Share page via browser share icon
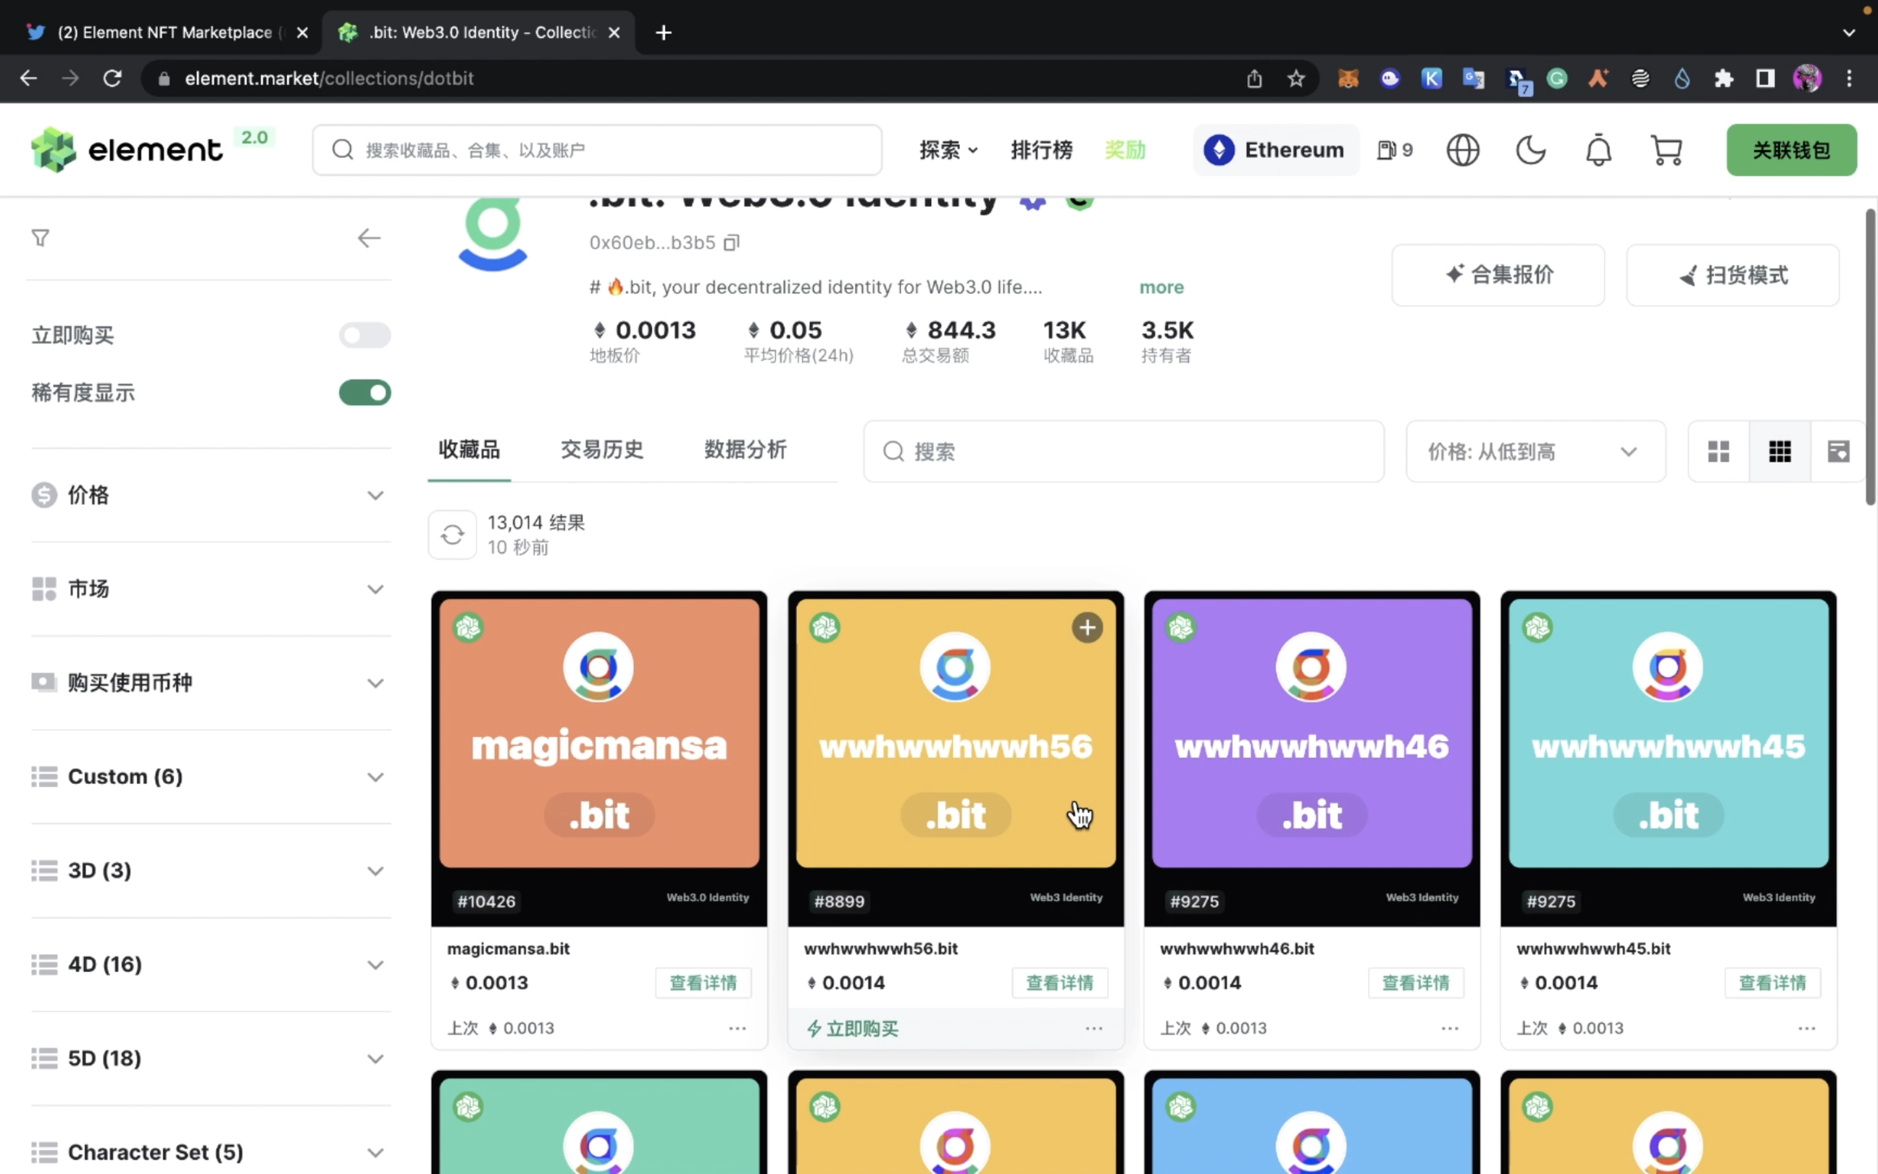 click(1254, 78)
